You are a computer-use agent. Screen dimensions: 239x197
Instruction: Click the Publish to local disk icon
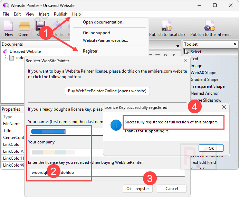(167, 26)
